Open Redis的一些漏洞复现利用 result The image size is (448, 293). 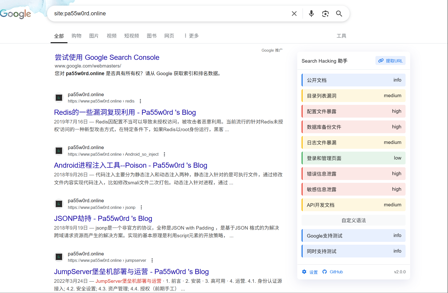125,112
